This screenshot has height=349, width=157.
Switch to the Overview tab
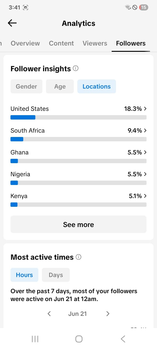25,43
